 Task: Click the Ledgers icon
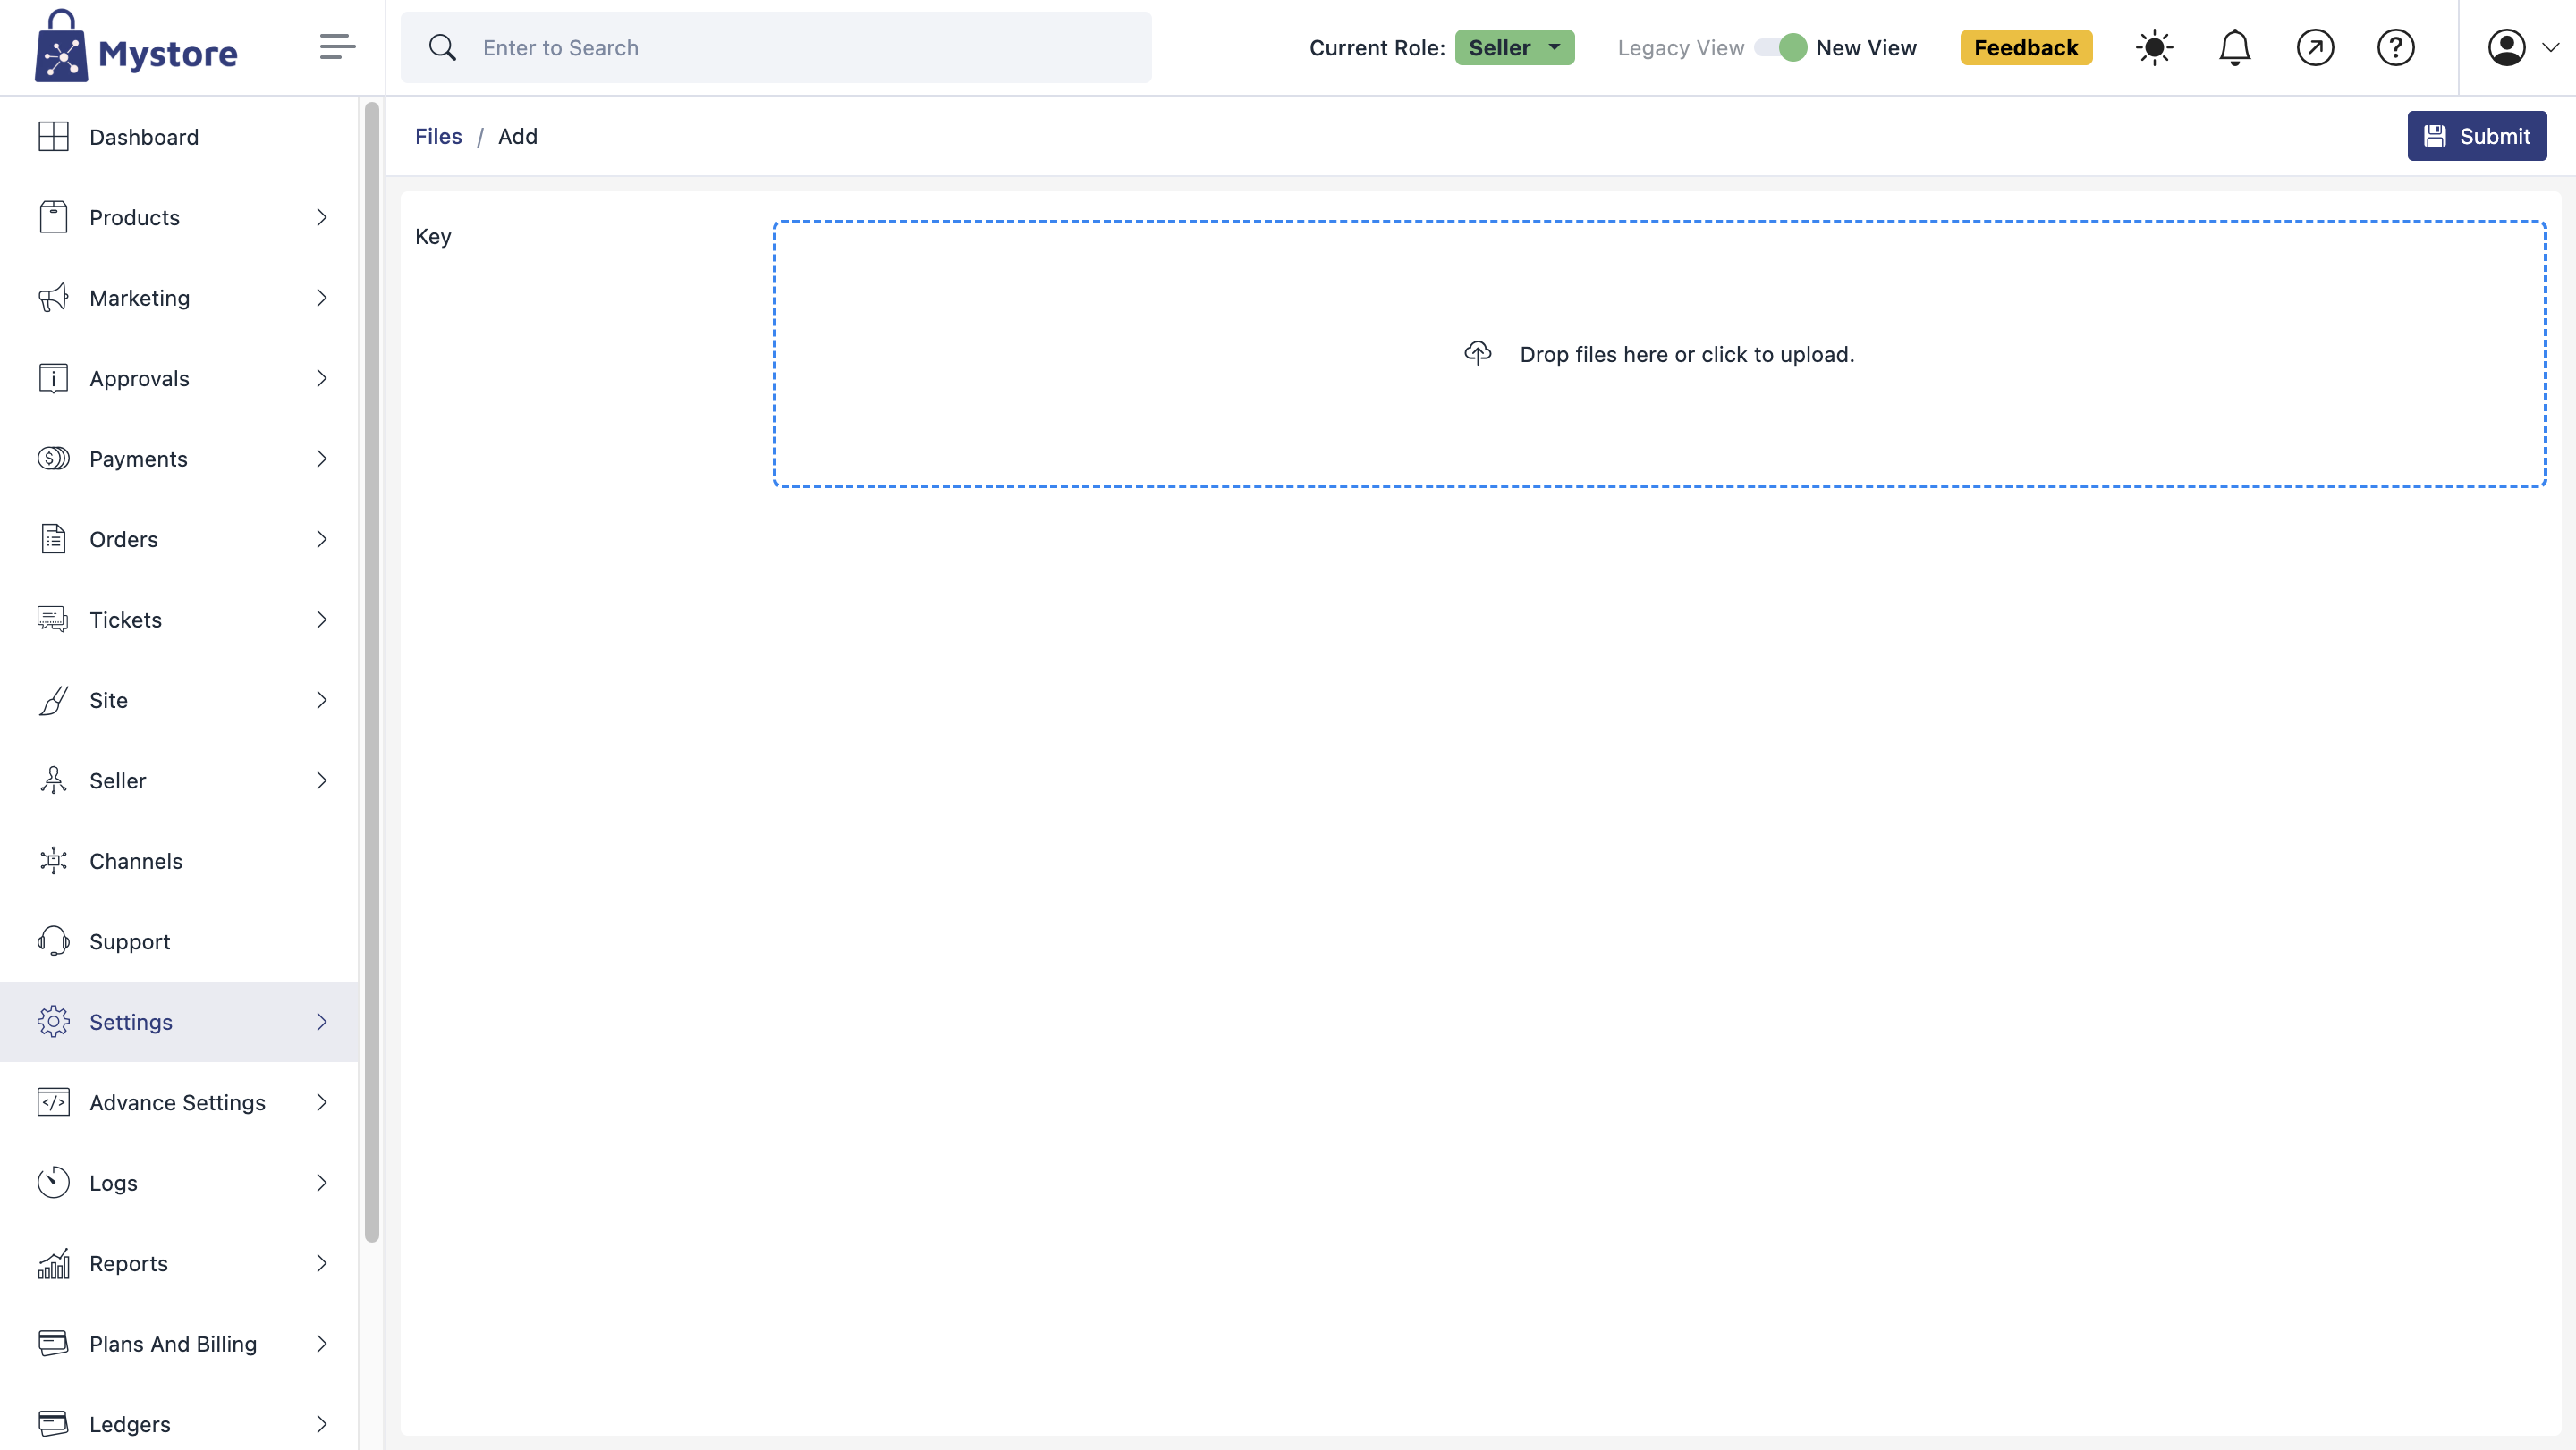pyautogui.click(x=53, y=1423)
